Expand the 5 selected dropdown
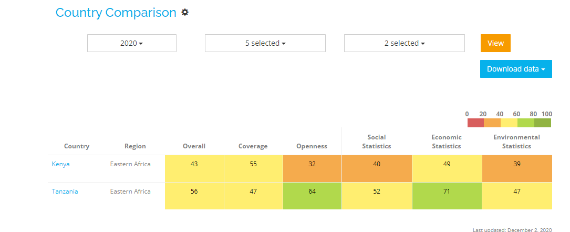The width and height of the screenshot is (570, 232). (x=265, y=43)
